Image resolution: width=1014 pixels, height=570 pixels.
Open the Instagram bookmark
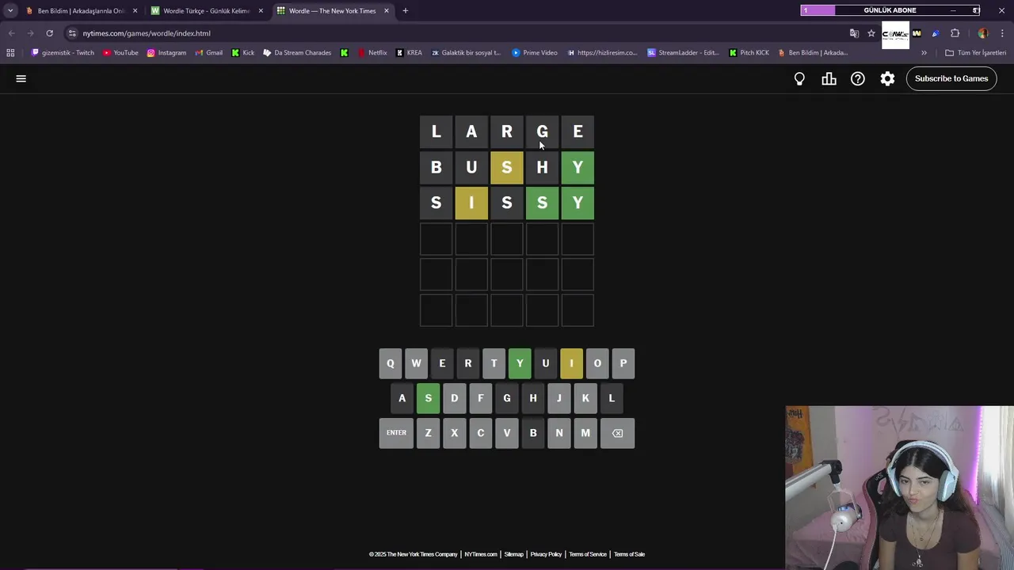tap(166, 53)
